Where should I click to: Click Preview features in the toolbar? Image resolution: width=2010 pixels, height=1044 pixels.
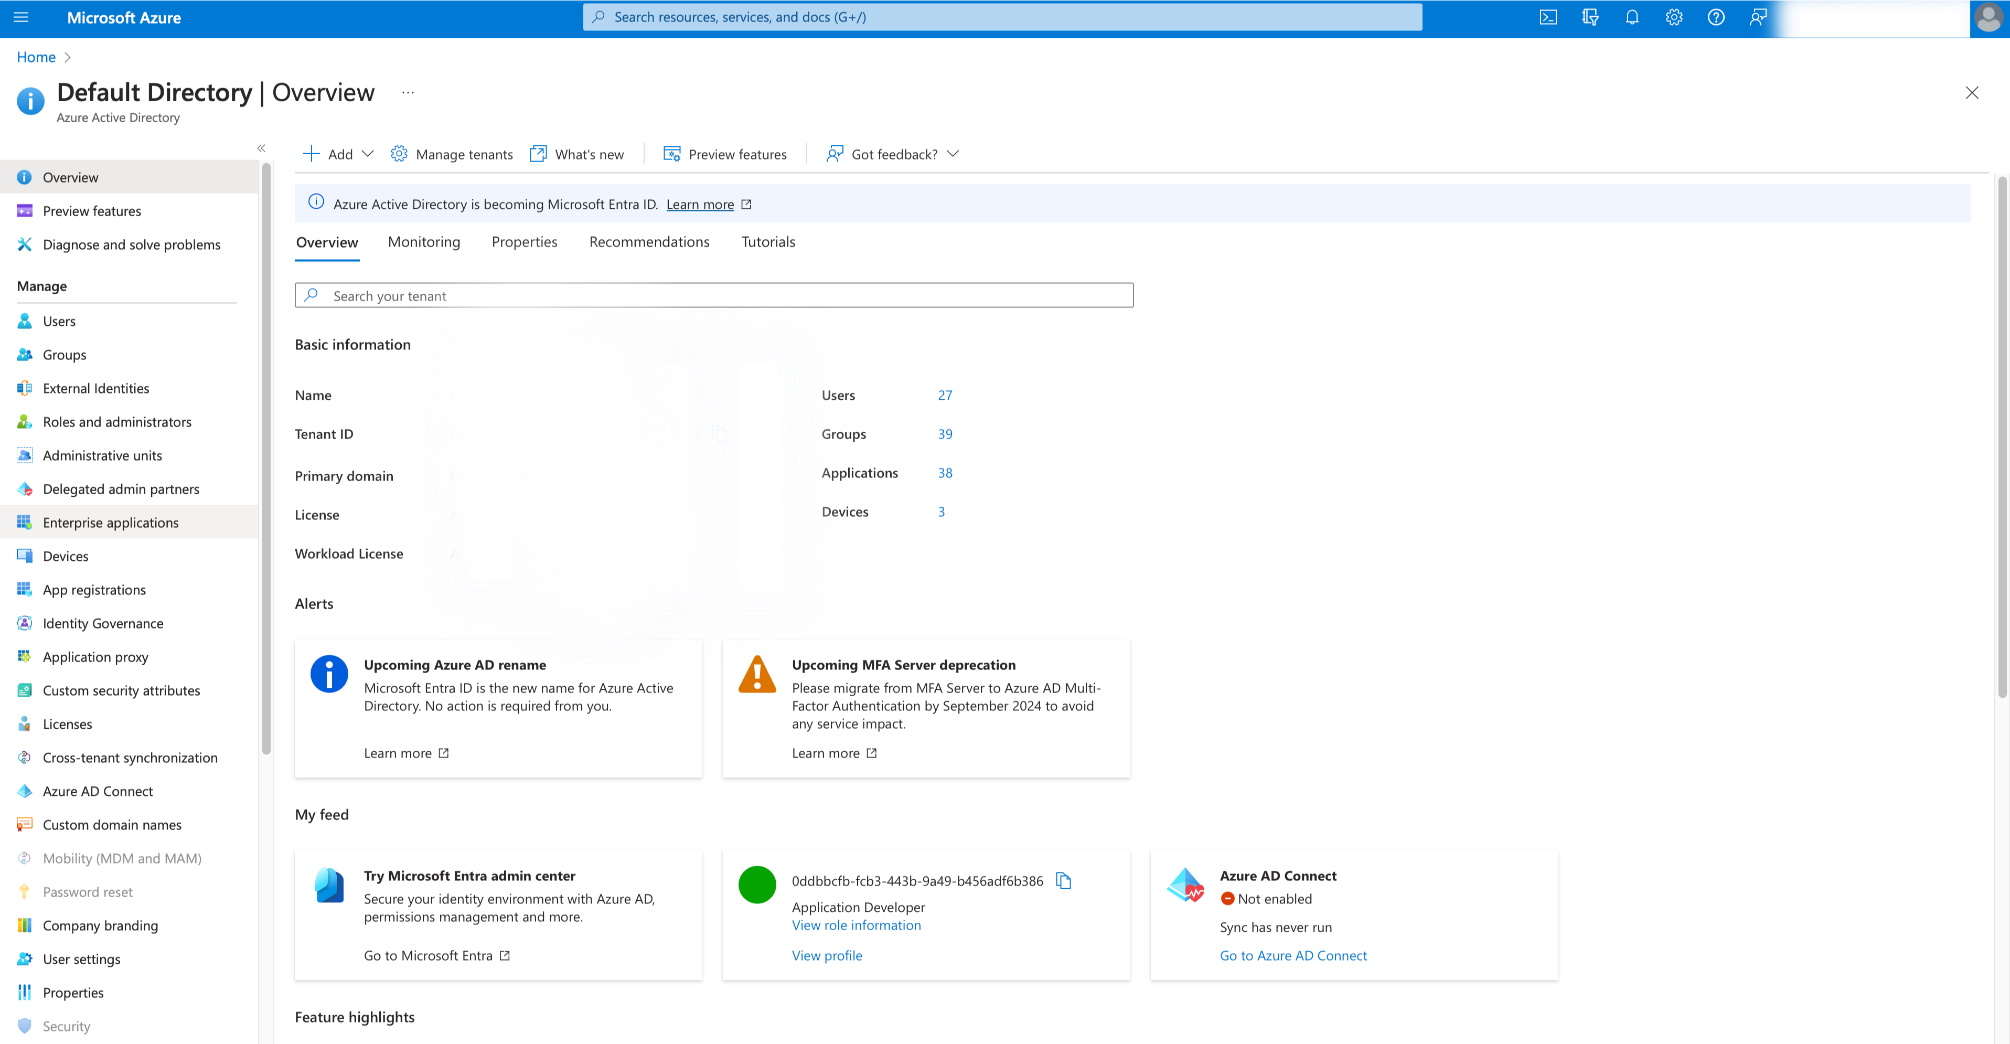coord(725,154)
